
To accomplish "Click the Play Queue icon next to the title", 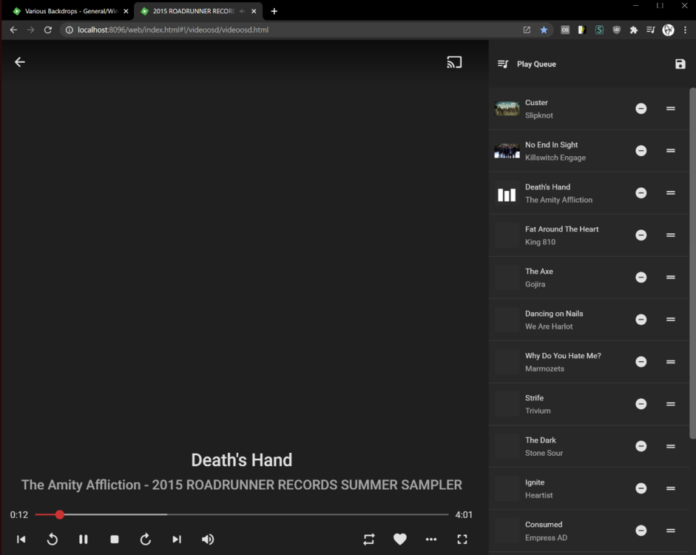I will tap(503, 64).
